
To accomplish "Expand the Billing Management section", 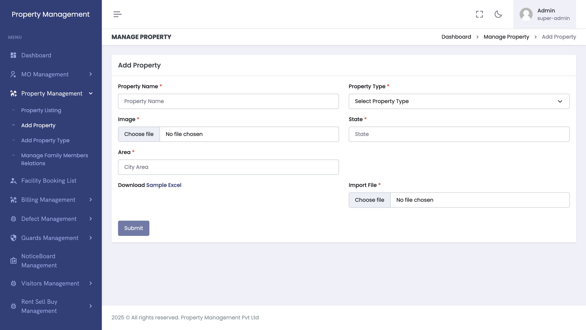I will tap(91, 200).
